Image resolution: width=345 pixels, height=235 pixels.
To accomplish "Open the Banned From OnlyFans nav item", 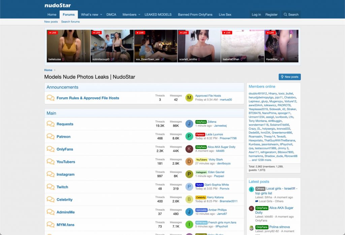I will tap(195, 14).
